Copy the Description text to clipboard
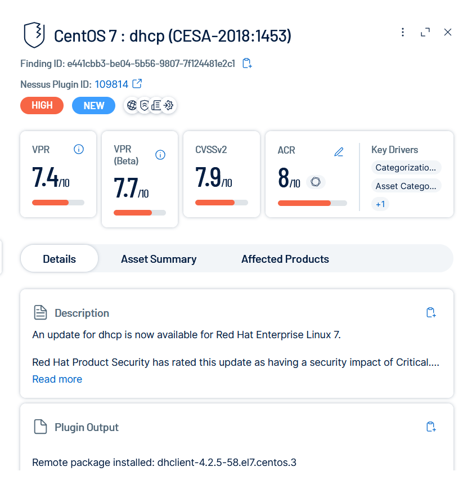 431,313
